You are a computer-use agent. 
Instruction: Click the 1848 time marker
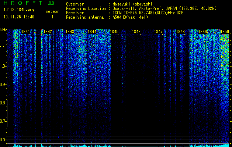tap(181, 32)
